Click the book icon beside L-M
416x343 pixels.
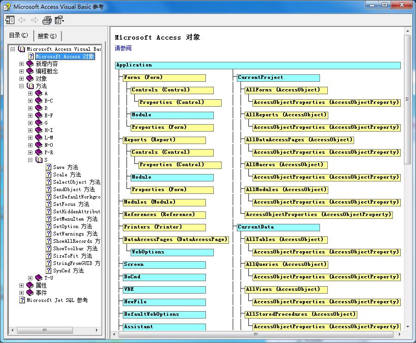pos(39,138)
